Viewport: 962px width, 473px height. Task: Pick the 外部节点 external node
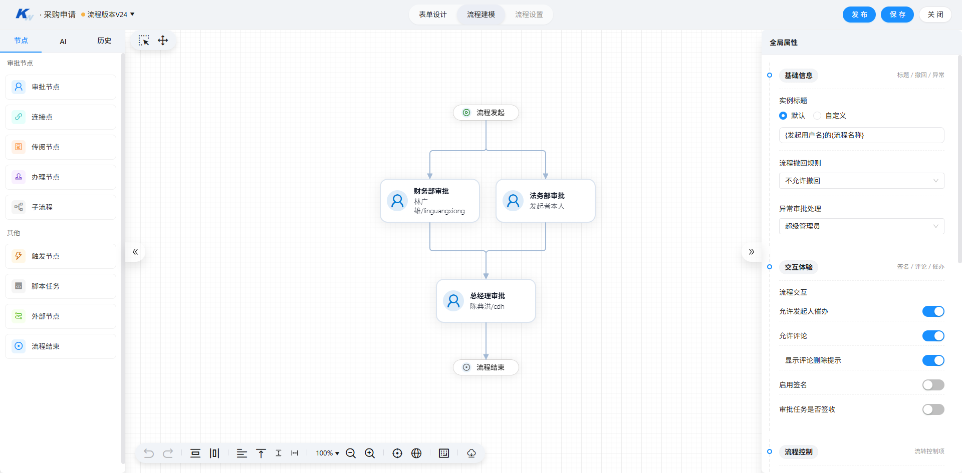tap(61, 316)
